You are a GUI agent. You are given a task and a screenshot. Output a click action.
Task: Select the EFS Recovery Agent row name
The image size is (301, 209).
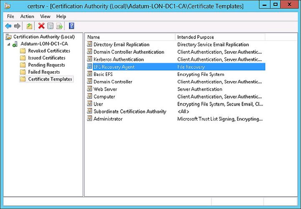tap(114, 67)
